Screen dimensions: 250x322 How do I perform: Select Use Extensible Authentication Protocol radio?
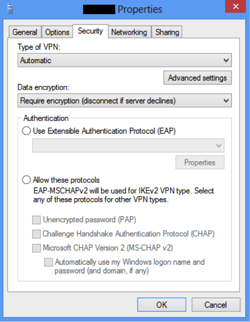[27, 131]
